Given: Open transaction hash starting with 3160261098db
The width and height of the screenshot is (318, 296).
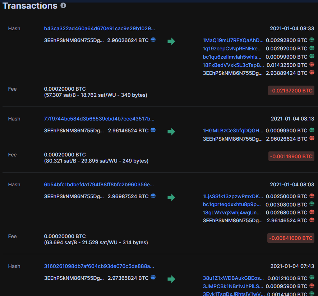Looking at the screenshot, I should click(99, 266).
